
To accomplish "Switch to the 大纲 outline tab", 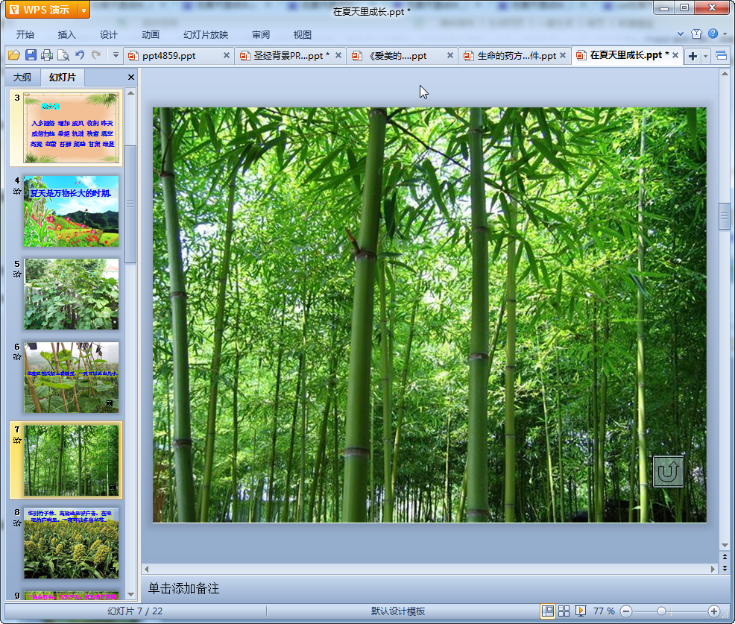I will click(x=22, y=78).
